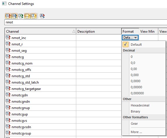This screenshot has height=138, width=167.
Task: Enable the green V variables filter
Action: (x=21, y=16)
